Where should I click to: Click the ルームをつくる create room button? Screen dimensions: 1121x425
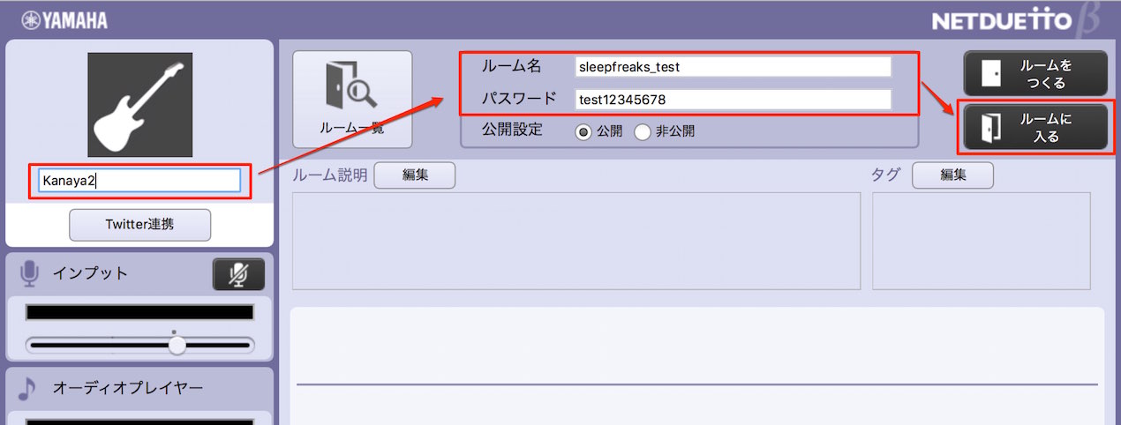point(1034,73)
